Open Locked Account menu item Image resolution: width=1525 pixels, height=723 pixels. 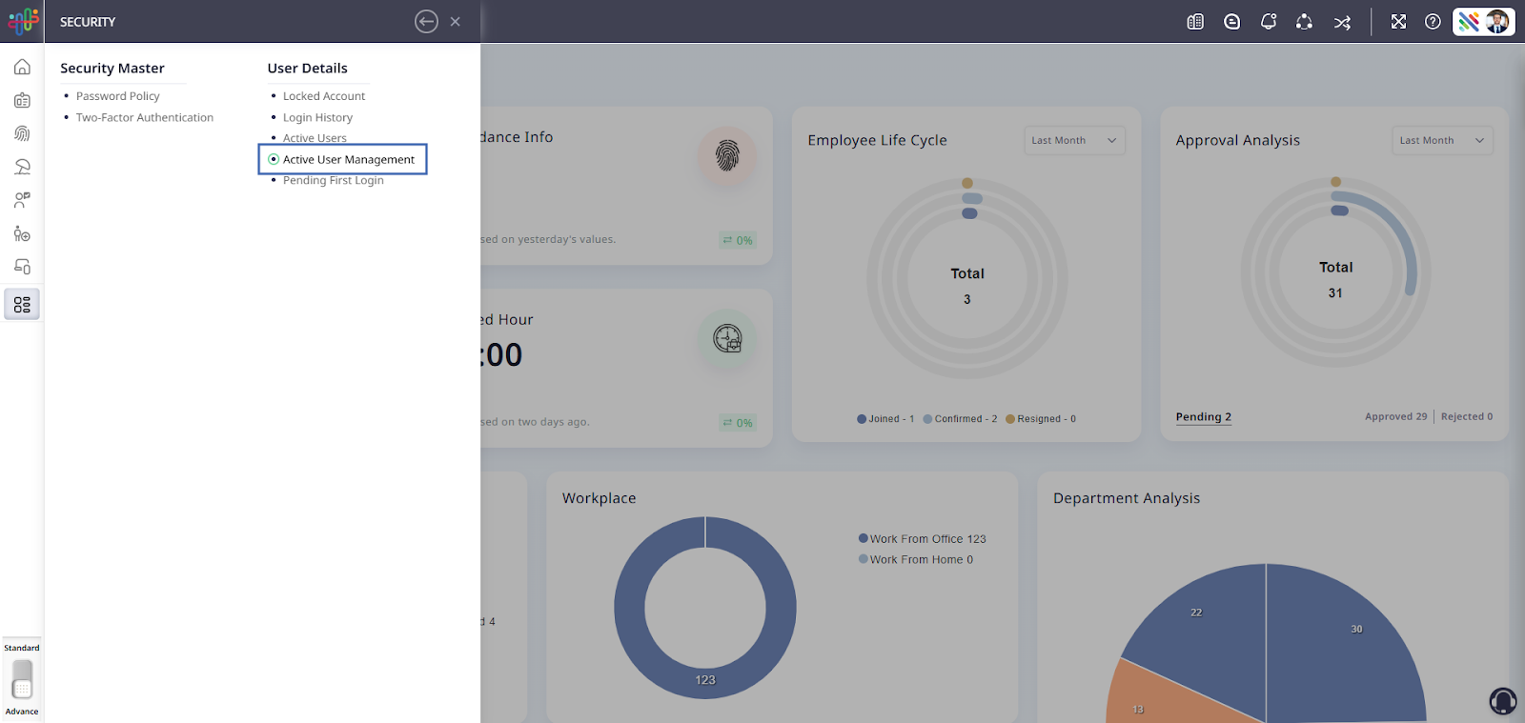[x=324, y=96]
